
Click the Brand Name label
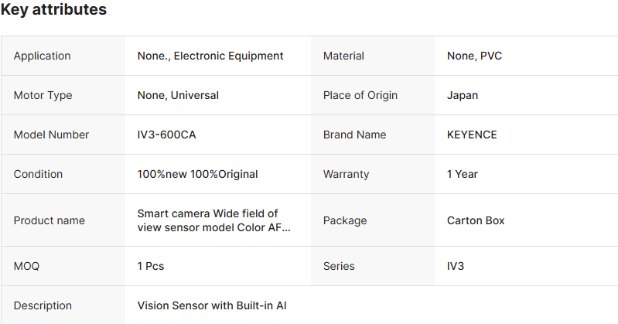[354, 135]
